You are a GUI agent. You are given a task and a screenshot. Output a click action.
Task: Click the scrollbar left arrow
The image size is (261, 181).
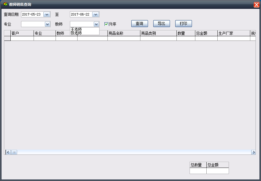tap(8, 152)
